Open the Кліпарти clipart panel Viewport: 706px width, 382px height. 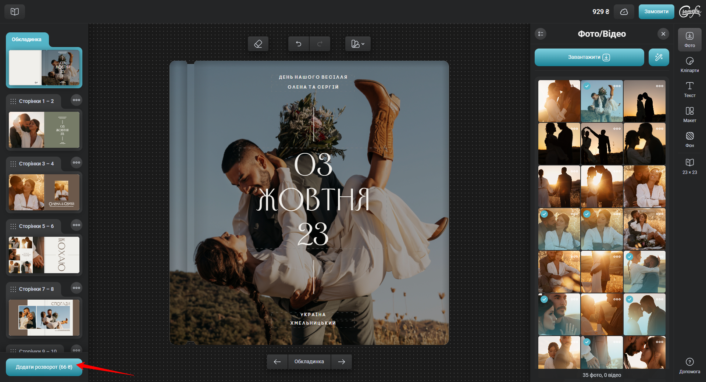point(689,65)
